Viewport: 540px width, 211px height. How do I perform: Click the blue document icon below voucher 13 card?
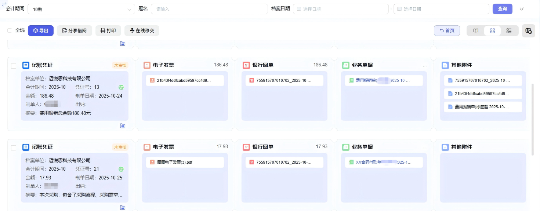123,126
